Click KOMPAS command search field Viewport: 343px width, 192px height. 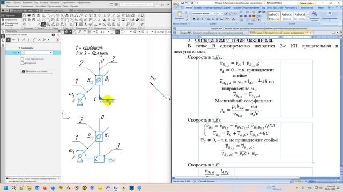(x=136, y=4)
